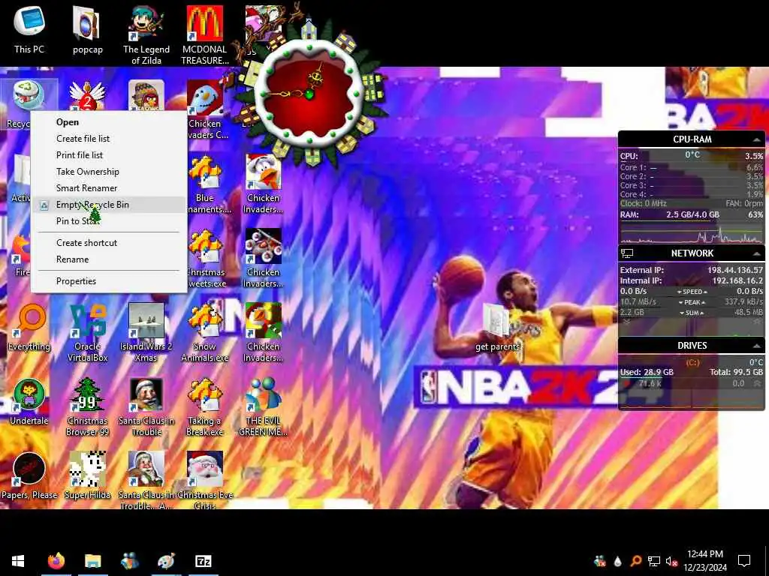Click the RAM 2.5 GB/4.0 GB value
Screen dimensions: 769x576
pos(692,214)
